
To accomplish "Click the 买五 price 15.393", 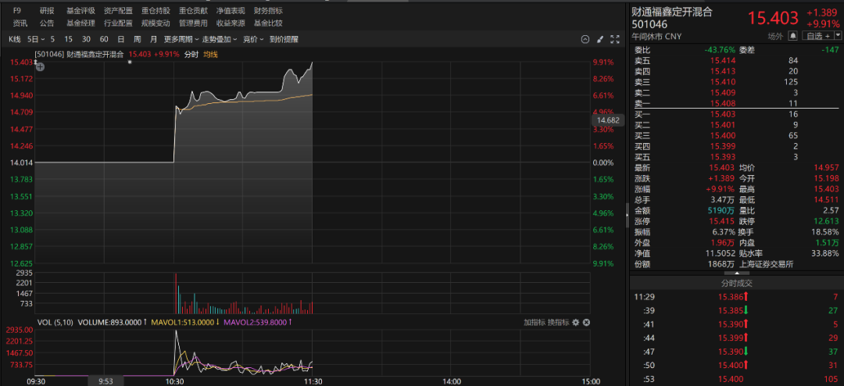I will pyautogui.click(x=722, y=156).
